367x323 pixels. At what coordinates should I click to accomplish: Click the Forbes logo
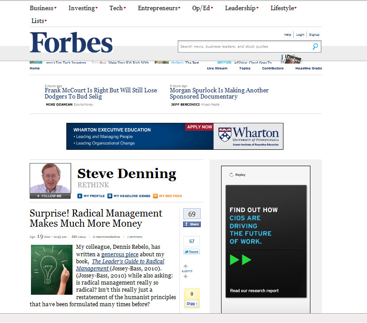(x=71, y=42)
